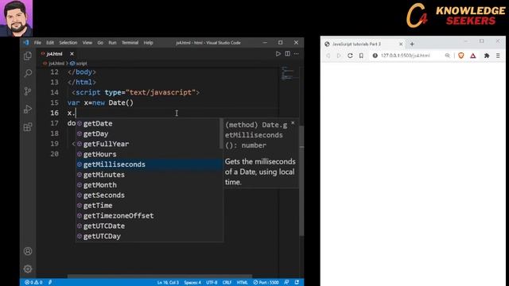Open the Source Control view
The height and width of the screenshot is (286, 509).
(x=28, y=91)
